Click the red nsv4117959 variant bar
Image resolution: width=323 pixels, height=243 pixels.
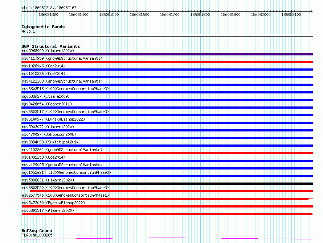click(x=167, y=62)
